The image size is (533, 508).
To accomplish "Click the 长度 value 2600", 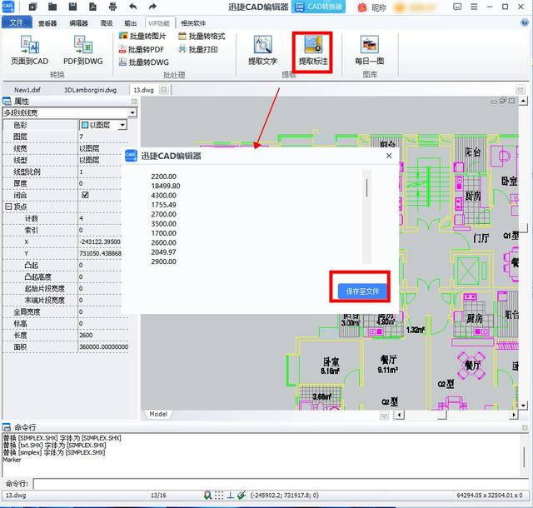I will click(86, 336).
